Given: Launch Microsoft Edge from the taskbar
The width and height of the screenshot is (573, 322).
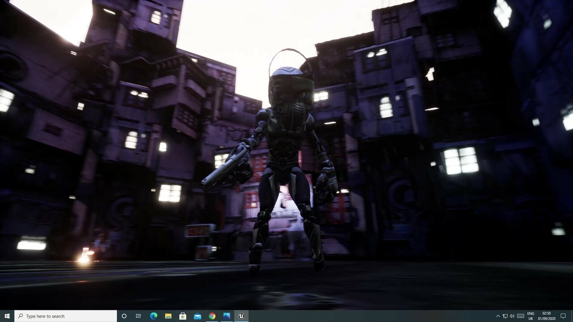Looking at the screenshot, I should click(153, 316).
